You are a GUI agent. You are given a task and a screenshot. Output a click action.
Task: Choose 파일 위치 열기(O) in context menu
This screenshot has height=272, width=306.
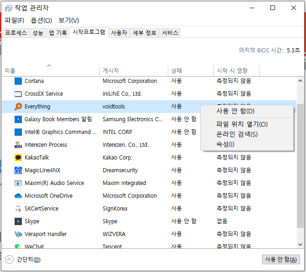tap(247, 124)
